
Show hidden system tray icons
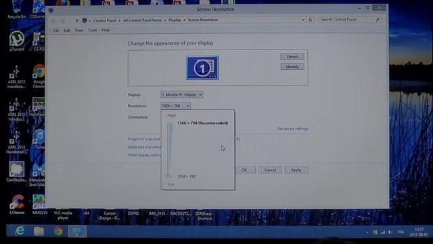pos(367,232)
